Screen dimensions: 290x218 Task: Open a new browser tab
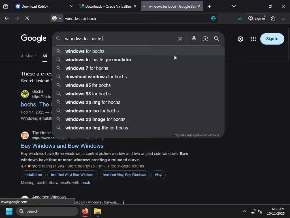pos(209,7)
